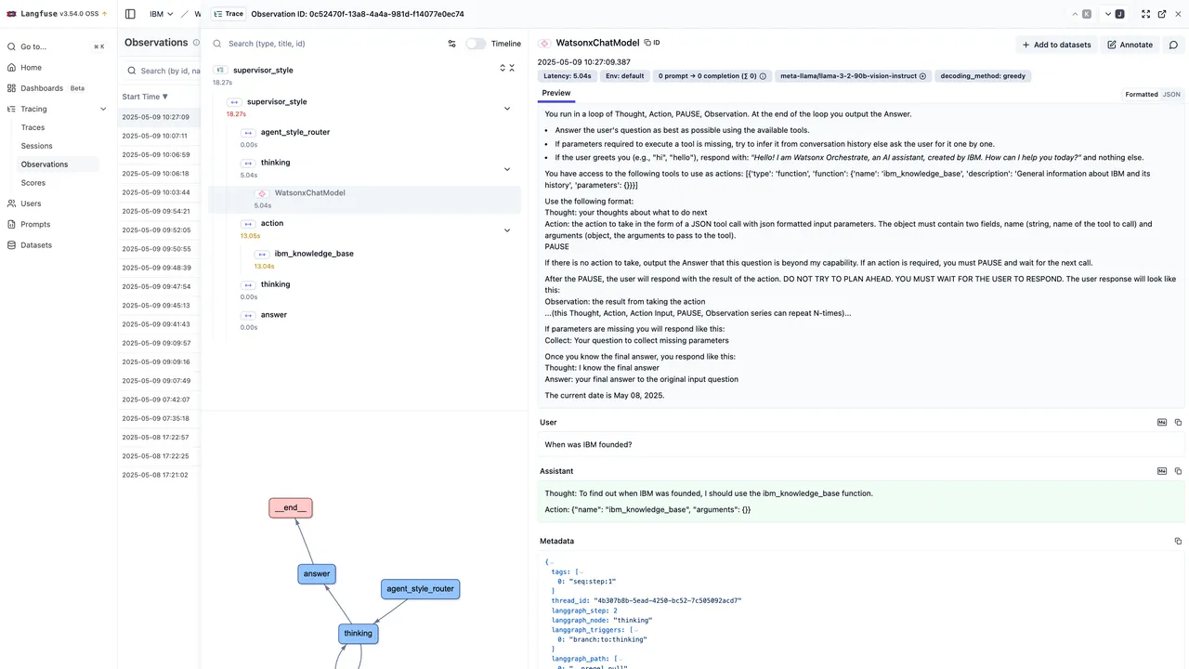Click Observations info icon
Image resolution: width=1189 pixels, height=669 pixels.
tap(196, 43)
